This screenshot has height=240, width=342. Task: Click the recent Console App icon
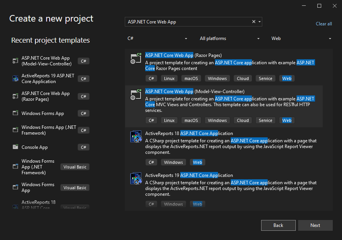(x=15, y=147)
